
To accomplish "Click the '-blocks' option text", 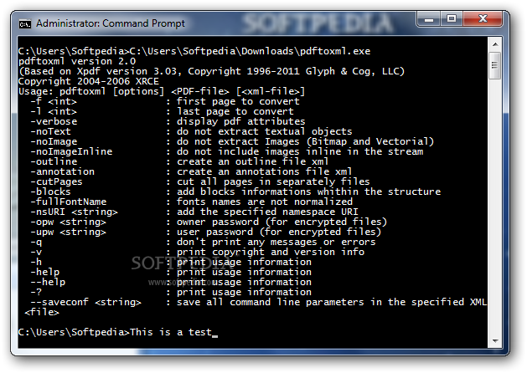I will (x=51, y=192).
